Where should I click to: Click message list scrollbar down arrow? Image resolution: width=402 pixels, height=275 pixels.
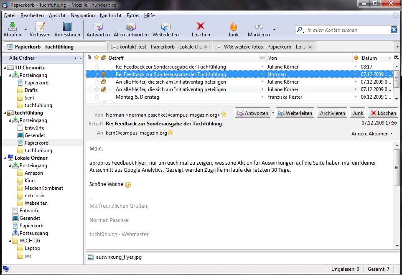pyautogui.click(x=397, y=99)
